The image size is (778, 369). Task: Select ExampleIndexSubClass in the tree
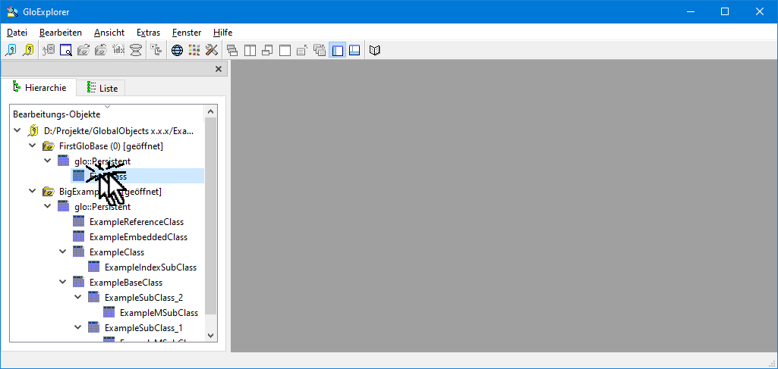tap(151, 267)
